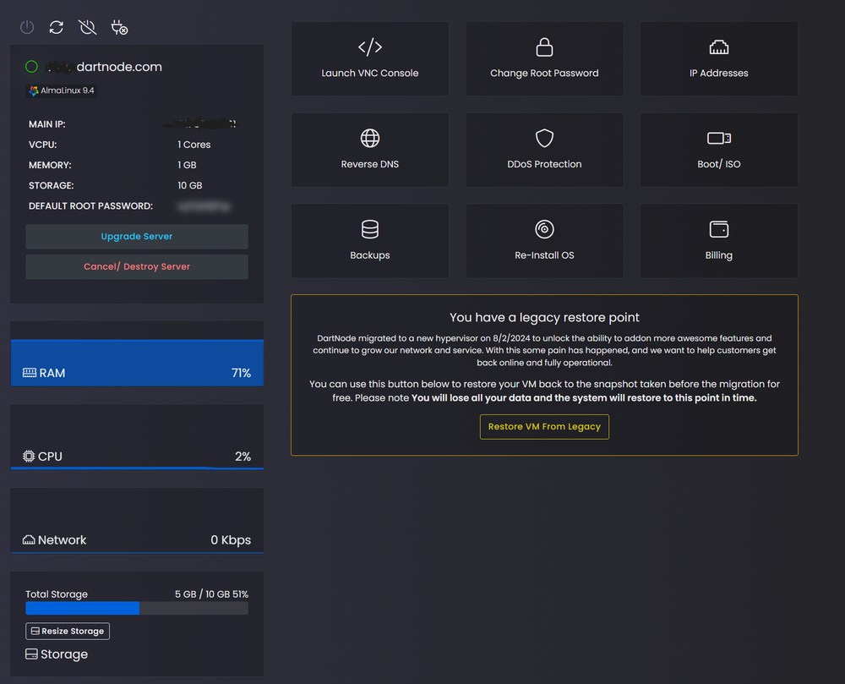845x684 pixels.
Task: Open the Billing tile
Action: pyautogui.click(x=719, y=241)
